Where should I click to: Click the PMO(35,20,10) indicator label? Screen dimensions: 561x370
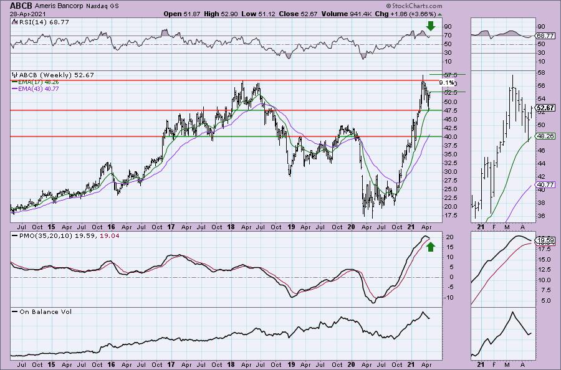pos(46,236)
